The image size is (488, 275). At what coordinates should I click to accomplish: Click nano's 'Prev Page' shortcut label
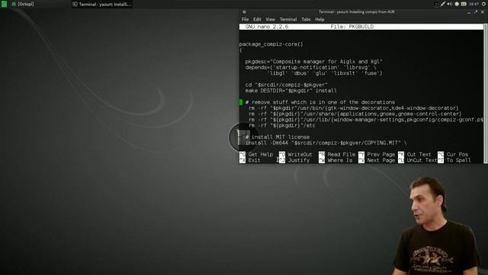(381, 154)
